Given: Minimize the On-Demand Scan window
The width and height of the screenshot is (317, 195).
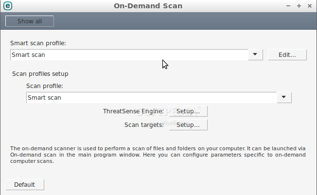Looking at the screenshot, I should click(288, 6).
